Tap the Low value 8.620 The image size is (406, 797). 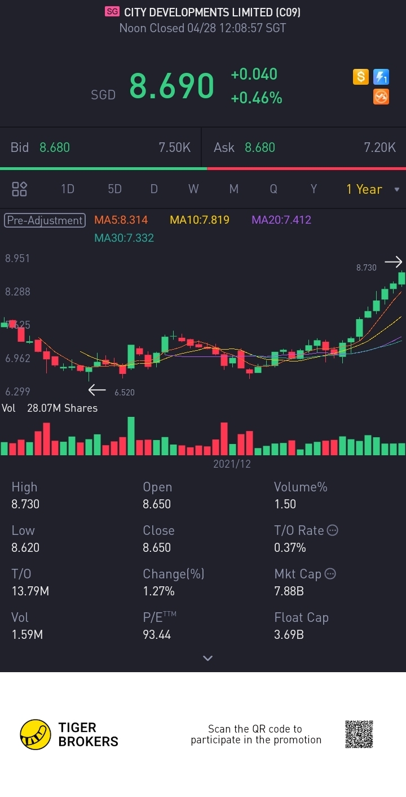pos(25,547)
